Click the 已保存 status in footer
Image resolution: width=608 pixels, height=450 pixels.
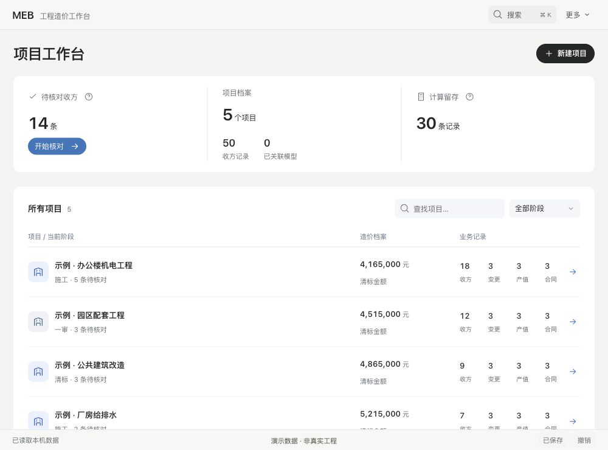tap(553, 440)
